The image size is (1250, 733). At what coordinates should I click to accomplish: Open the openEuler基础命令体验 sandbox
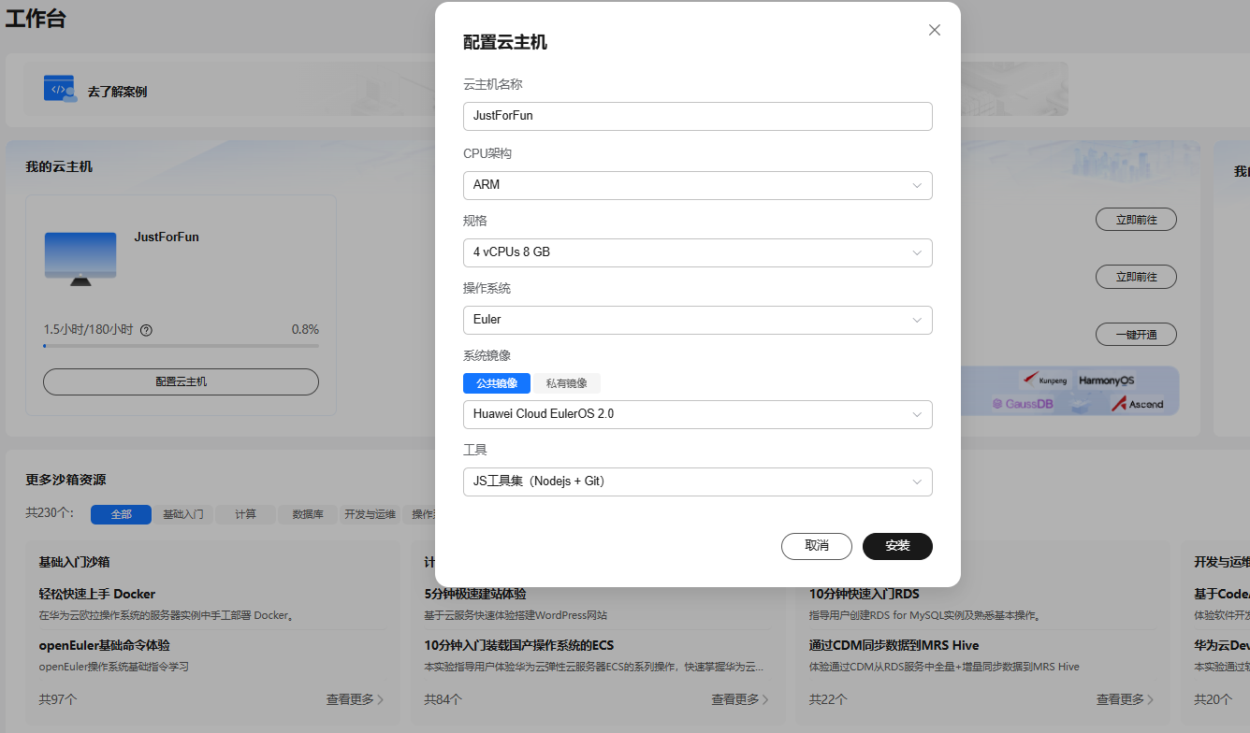click(104, 645)
